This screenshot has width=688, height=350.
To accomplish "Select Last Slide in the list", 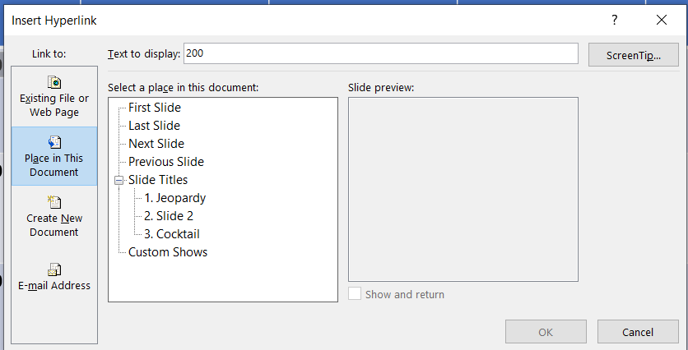I will coord(154,126).
